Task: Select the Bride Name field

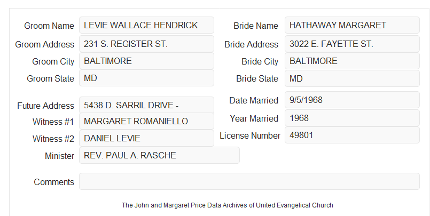Action: (x=352, y=25)
